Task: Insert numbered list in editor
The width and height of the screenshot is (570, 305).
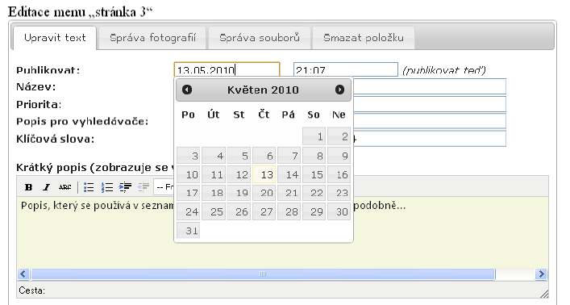Action: coord(107,187)
